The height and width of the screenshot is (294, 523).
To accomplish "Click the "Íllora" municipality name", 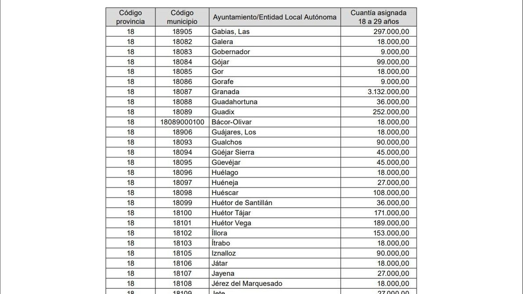I will tap(219, 233).
